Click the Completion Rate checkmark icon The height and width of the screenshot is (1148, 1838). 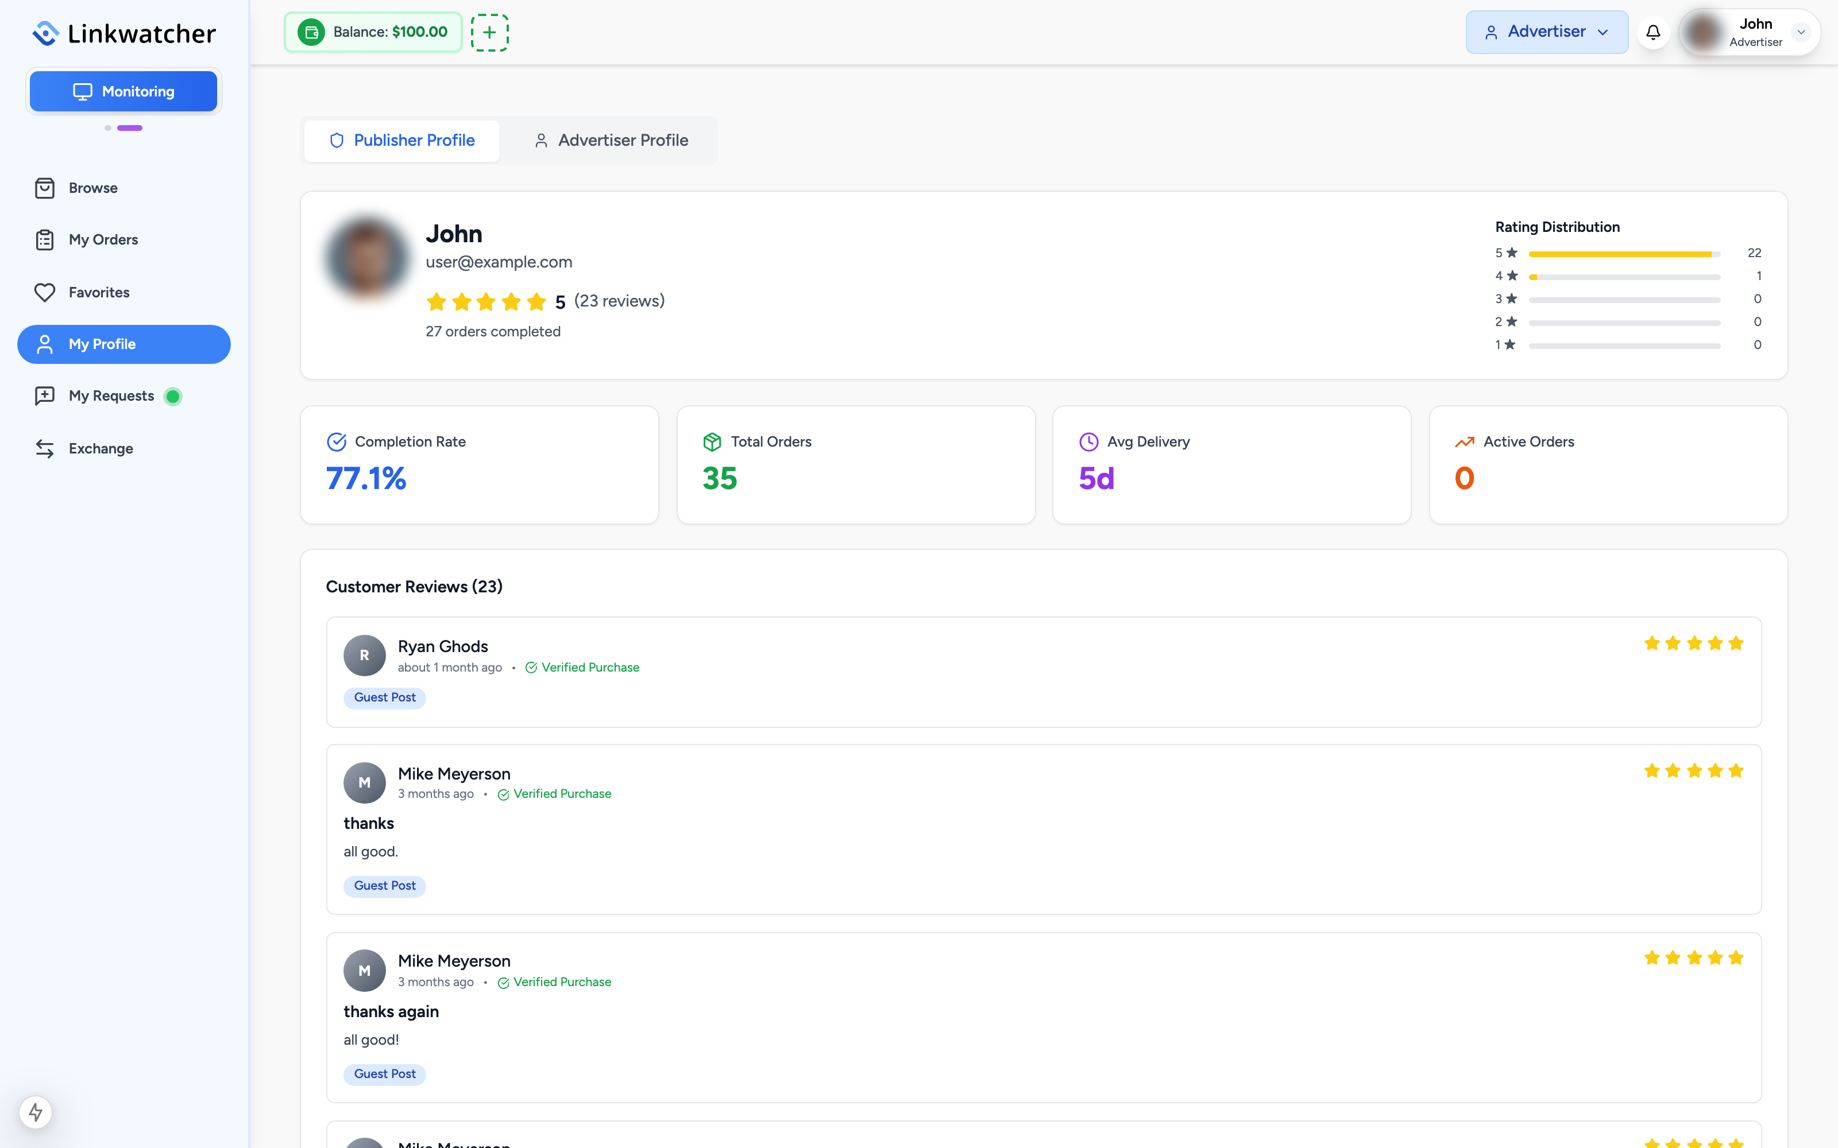pyautogui.click(x=337, y=442)
